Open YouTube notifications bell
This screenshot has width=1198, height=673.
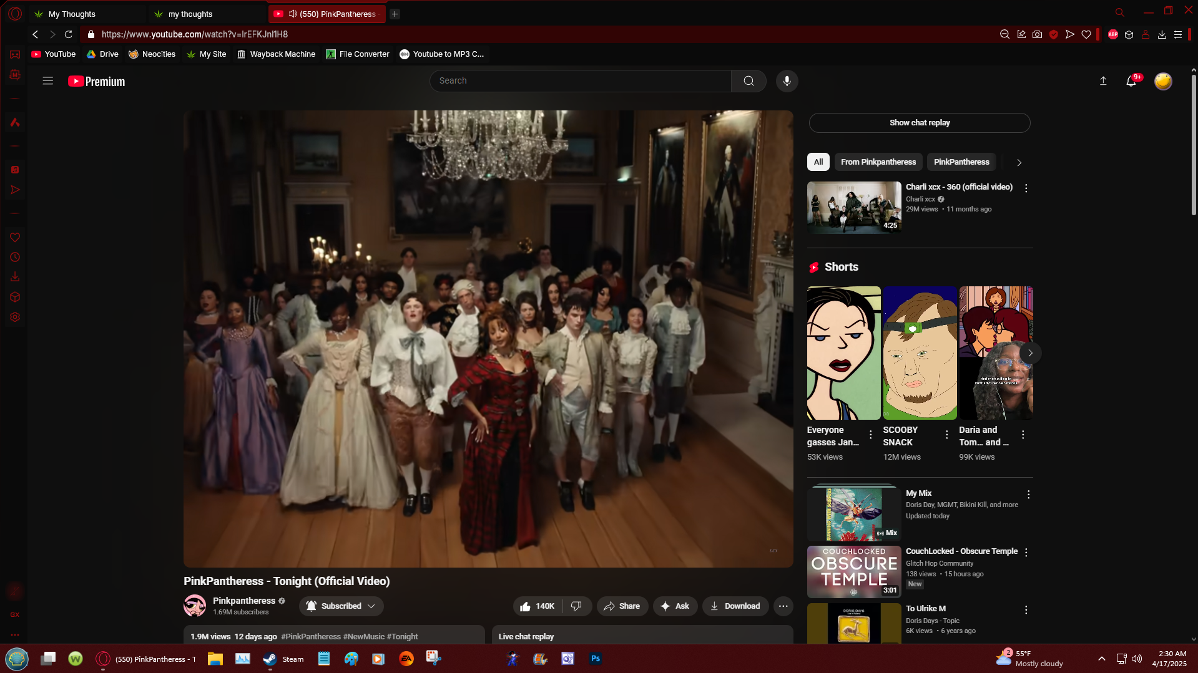click(x=1131, y=81)
